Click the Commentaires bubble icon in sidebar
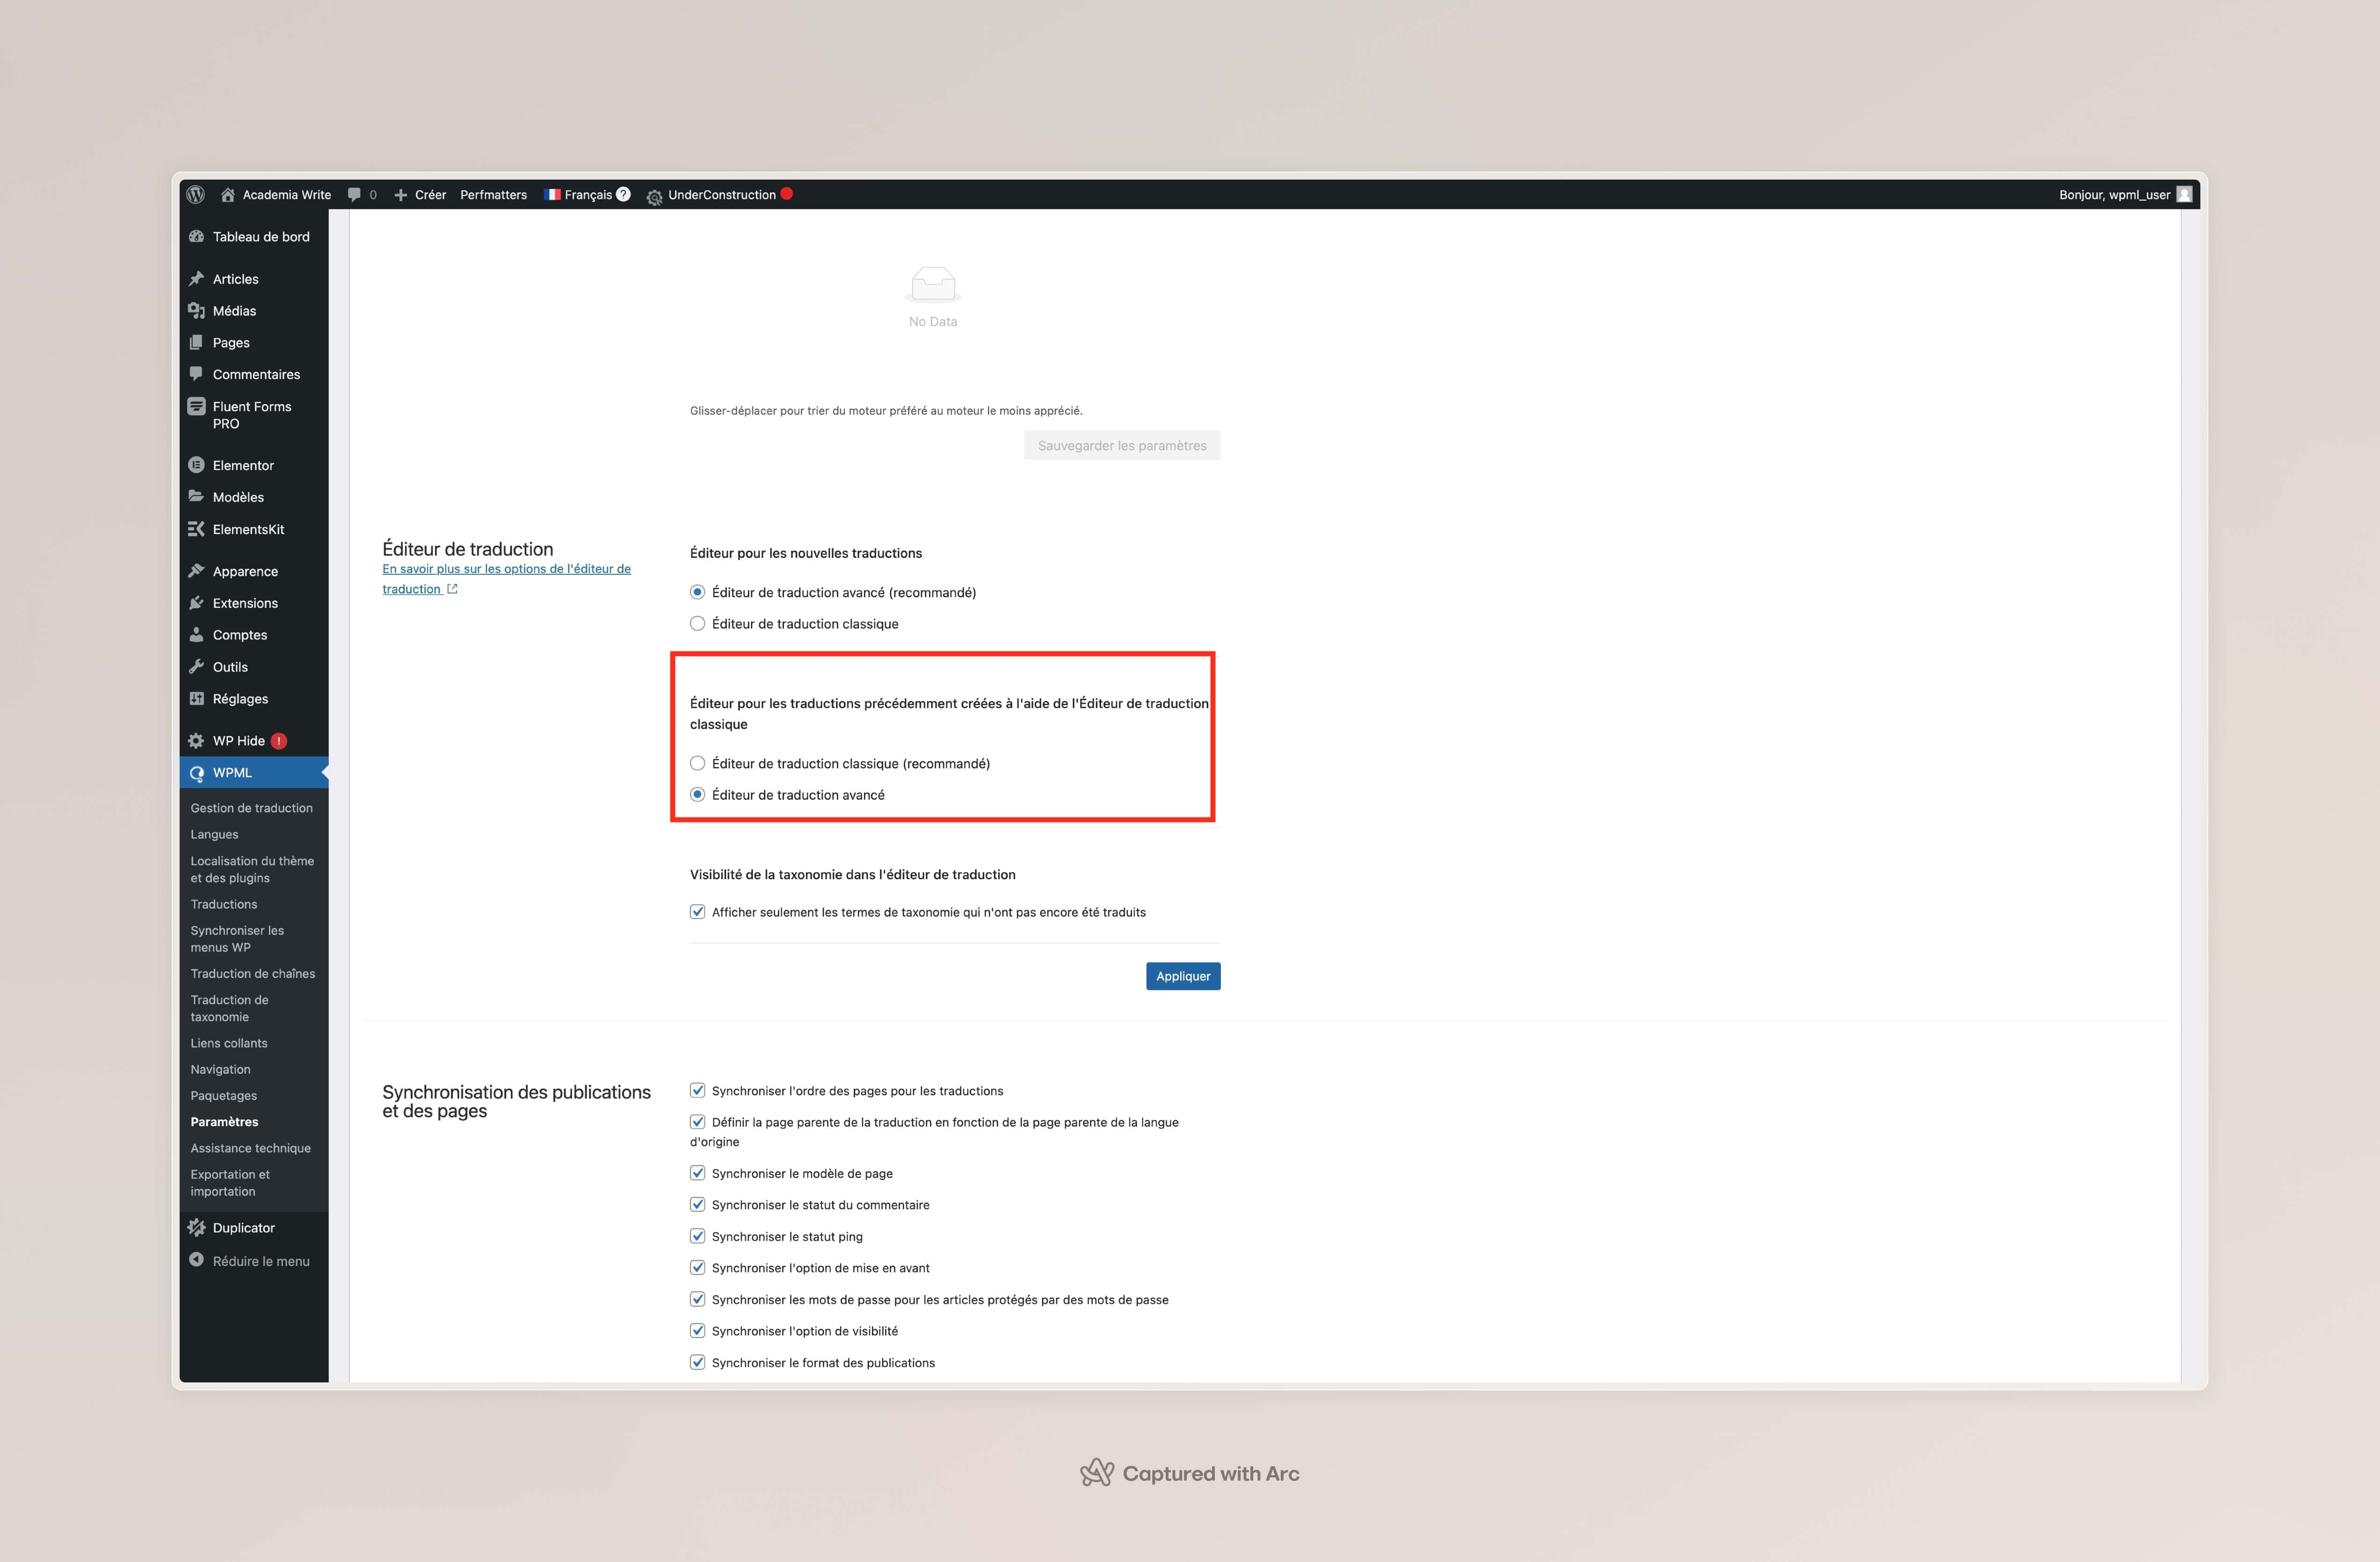Viewport: 2380px width, 1562px height. [197, 374]
